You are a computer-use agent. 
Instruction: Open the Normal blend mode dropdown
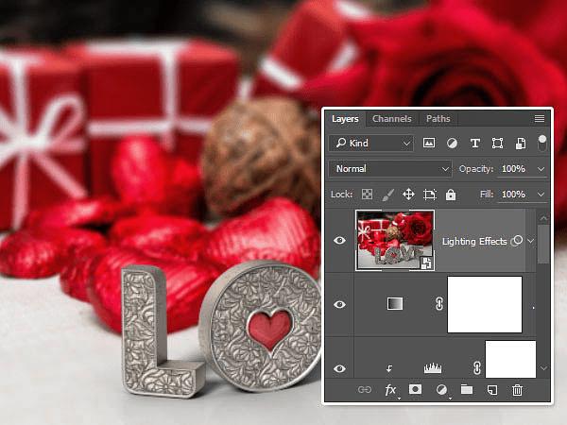(x=390, y=169)
